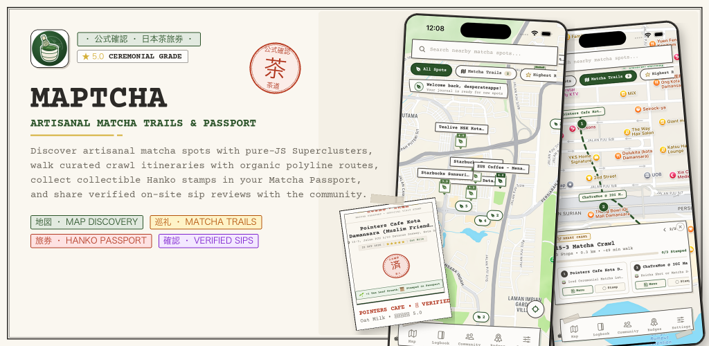
Task: Click Wi-Fi status icon on front phone
Action: [x=535, y=33]
